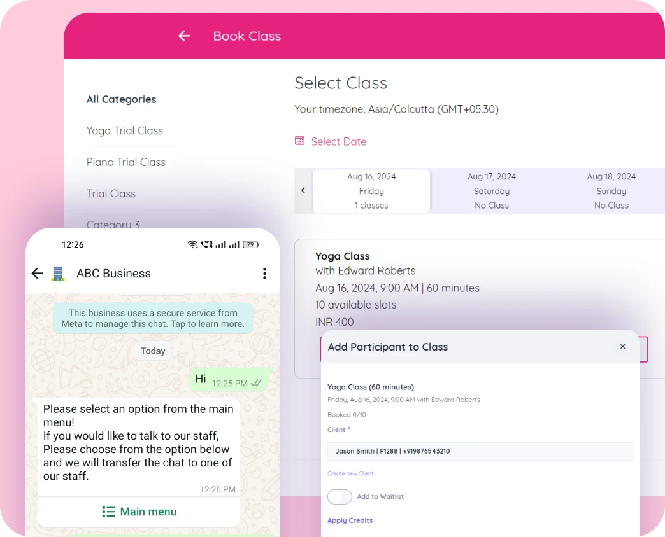Toggle the Add to Waitlist switch

pos(340,497)
